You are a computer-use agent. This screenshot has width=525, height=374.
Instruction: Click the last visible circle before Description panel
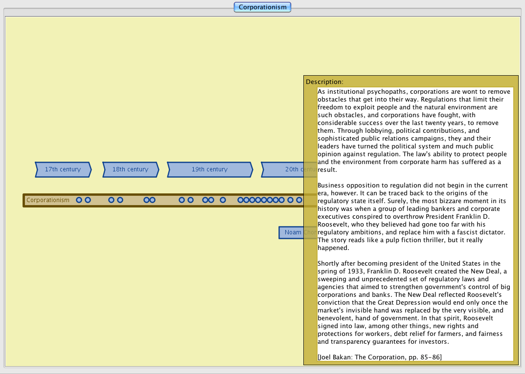pos(299,200)
